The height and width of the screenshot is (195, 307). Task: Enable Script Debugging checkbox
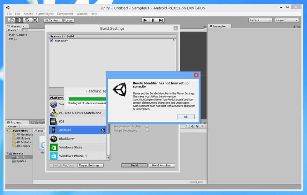pyautogui.click(x=147, y=130)
